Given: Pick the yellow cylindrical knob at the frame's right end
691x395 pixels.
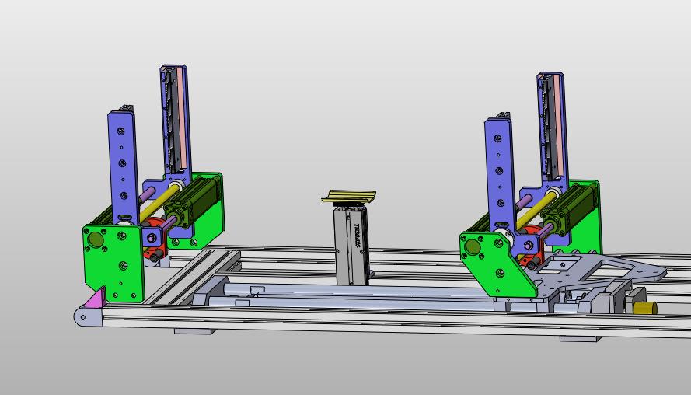Looking at the screenshot, I should click(x=646, y=307).
